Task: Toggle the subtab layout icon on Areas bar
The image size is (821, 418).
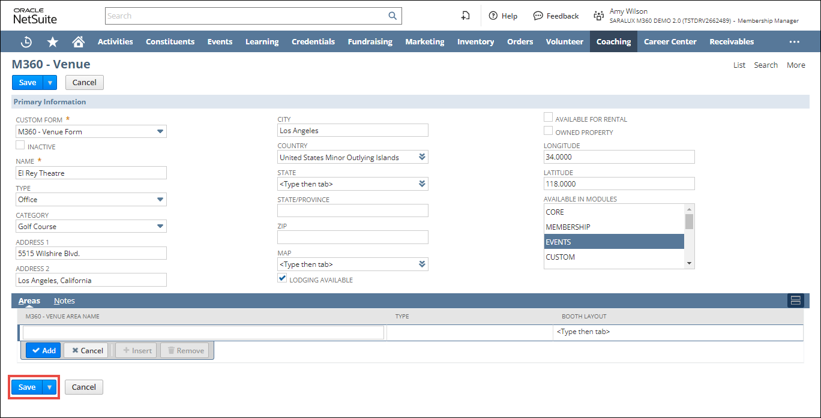Action: point(795,300)
